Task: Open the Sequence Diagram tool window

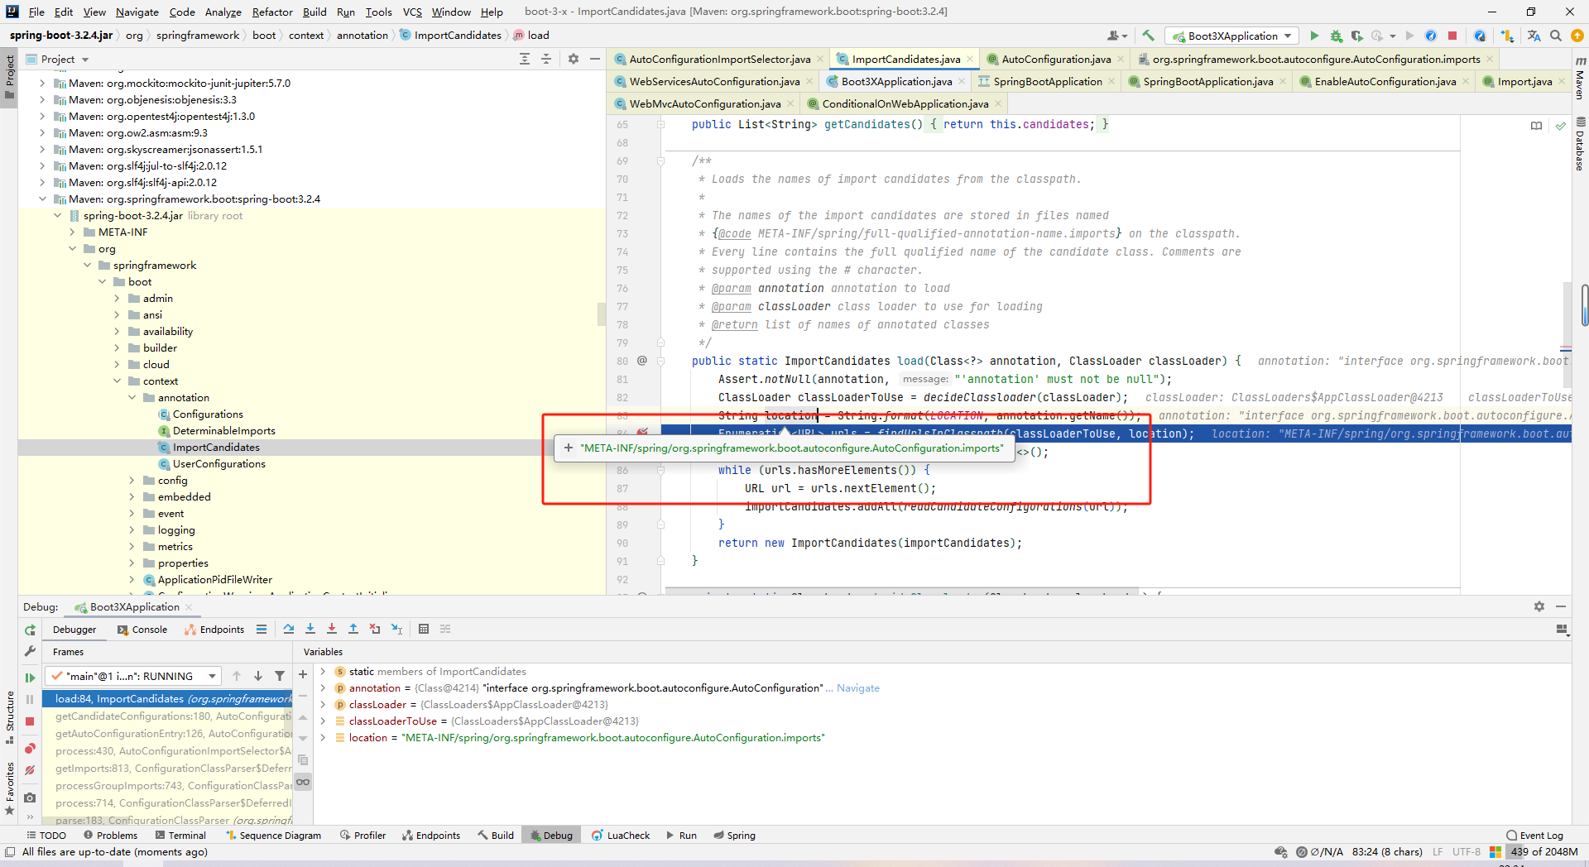Action: coord(273,836)
